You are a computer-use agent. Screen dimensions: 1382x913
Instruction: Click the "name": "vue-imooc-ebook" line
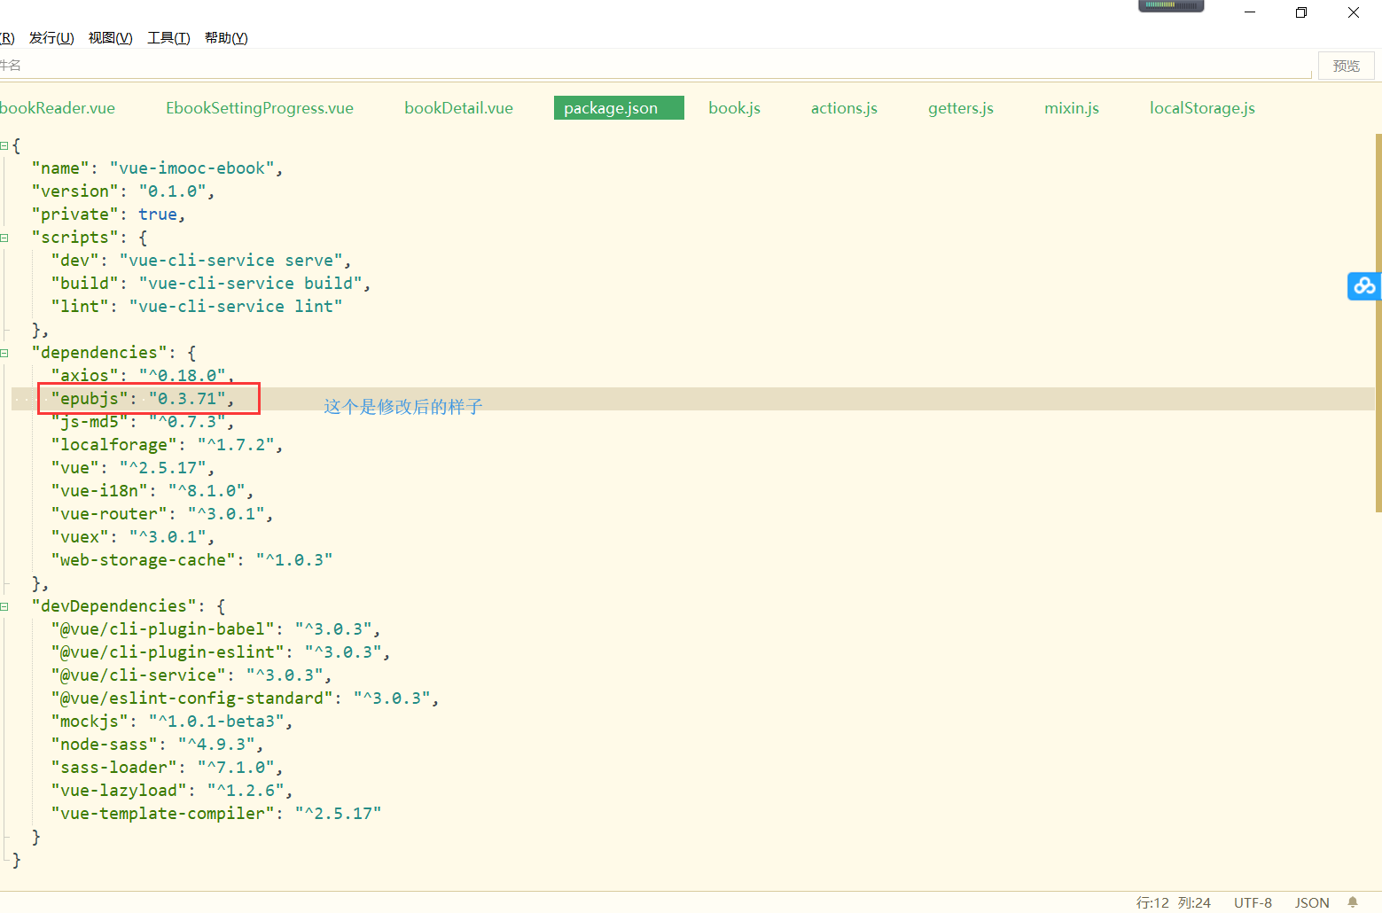coord(157,168)
